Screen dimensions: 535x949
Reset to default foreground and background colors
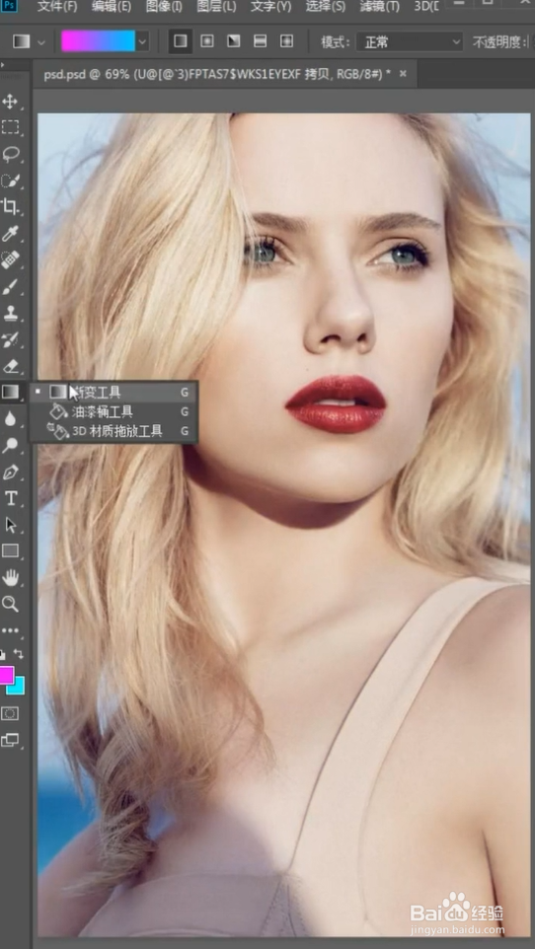click(x=3, y=655)
